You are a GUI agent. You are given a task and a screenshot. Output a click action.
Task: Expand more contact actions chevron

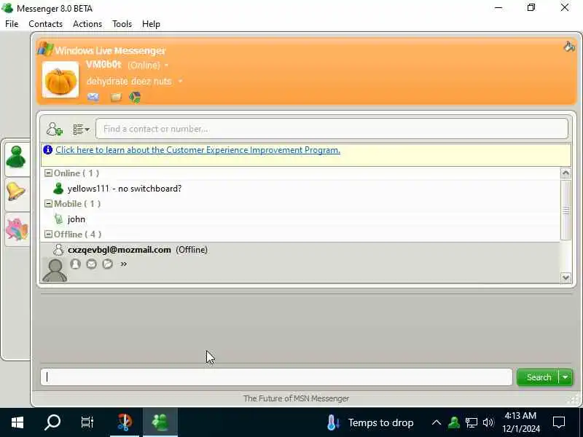pos(124,264)
